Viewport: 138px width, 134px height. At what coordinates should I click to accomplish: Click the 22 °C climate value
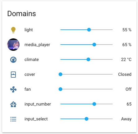click(126, 59)
